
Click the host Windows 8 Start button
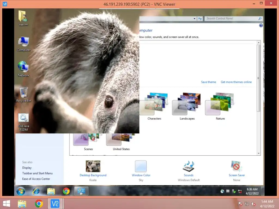pyautogui.click(x=7, y=204)
